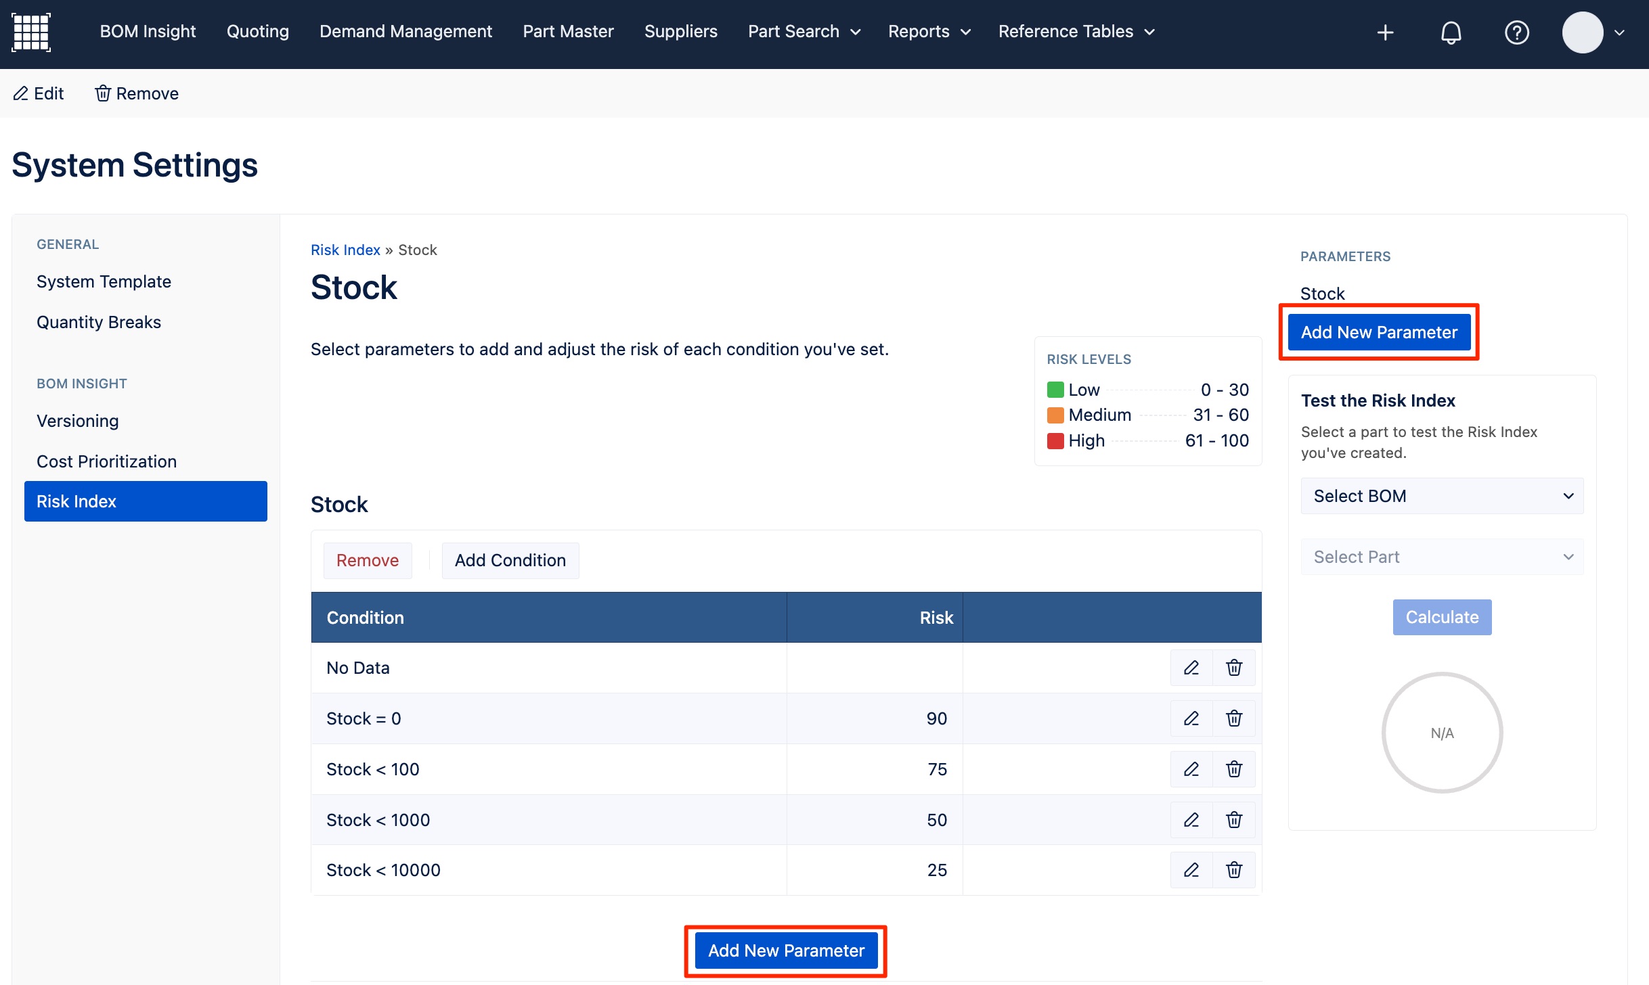Expand the Reference Tables dropdown menu

coord(1076,31)
